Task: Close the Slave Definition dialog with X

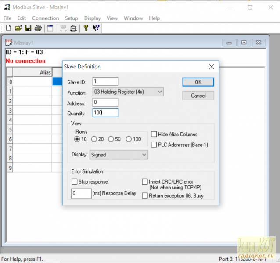Action: click(x=212, y=67)
